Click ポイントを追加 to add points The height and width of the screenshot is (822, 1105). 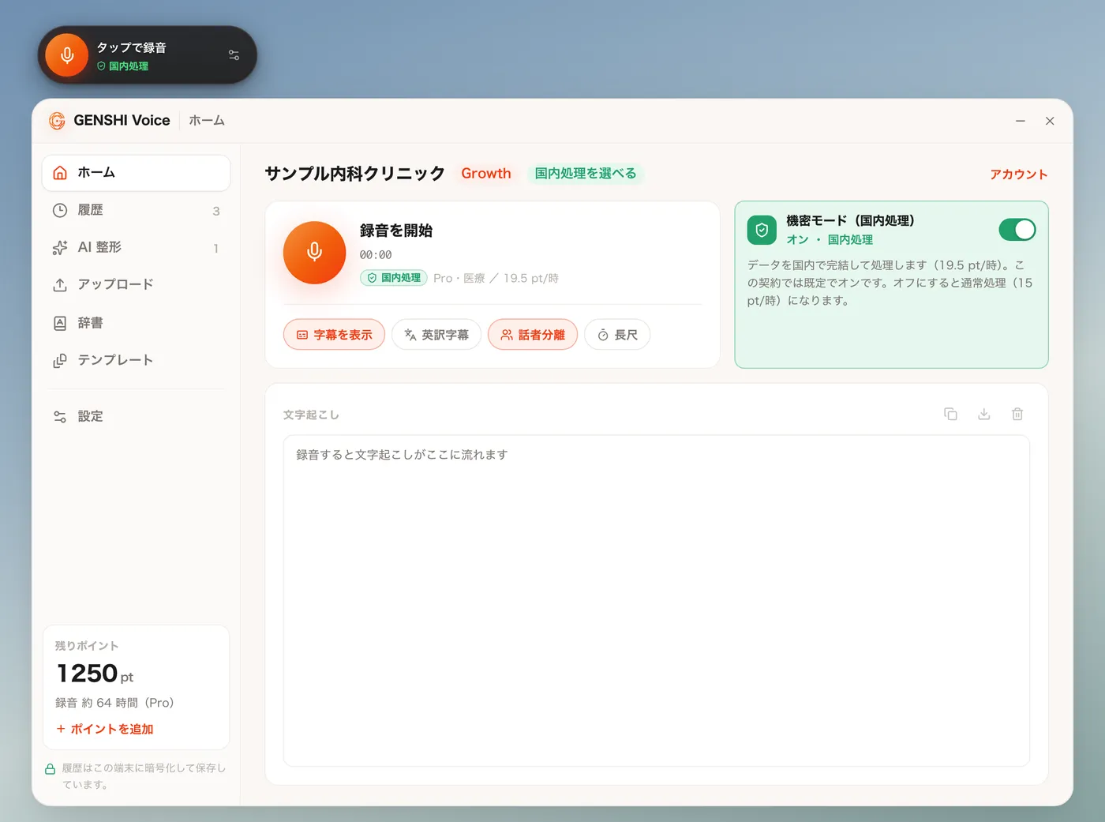(105, 729)
